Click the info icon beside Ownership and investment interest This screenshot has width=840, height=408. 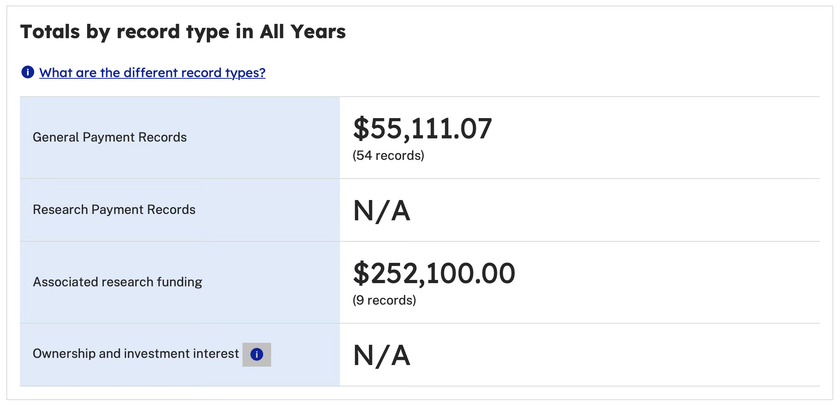pyautogui.click(x=257, y=354)
